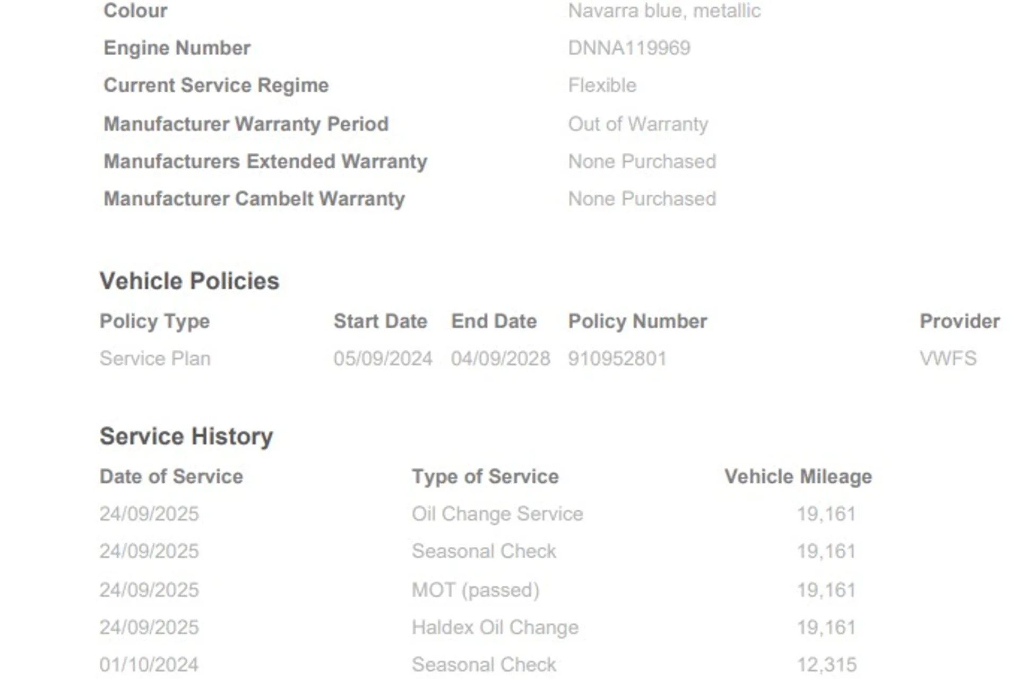Select the Oil Change Service entry
1019x679 pixels.
(497, 514)
